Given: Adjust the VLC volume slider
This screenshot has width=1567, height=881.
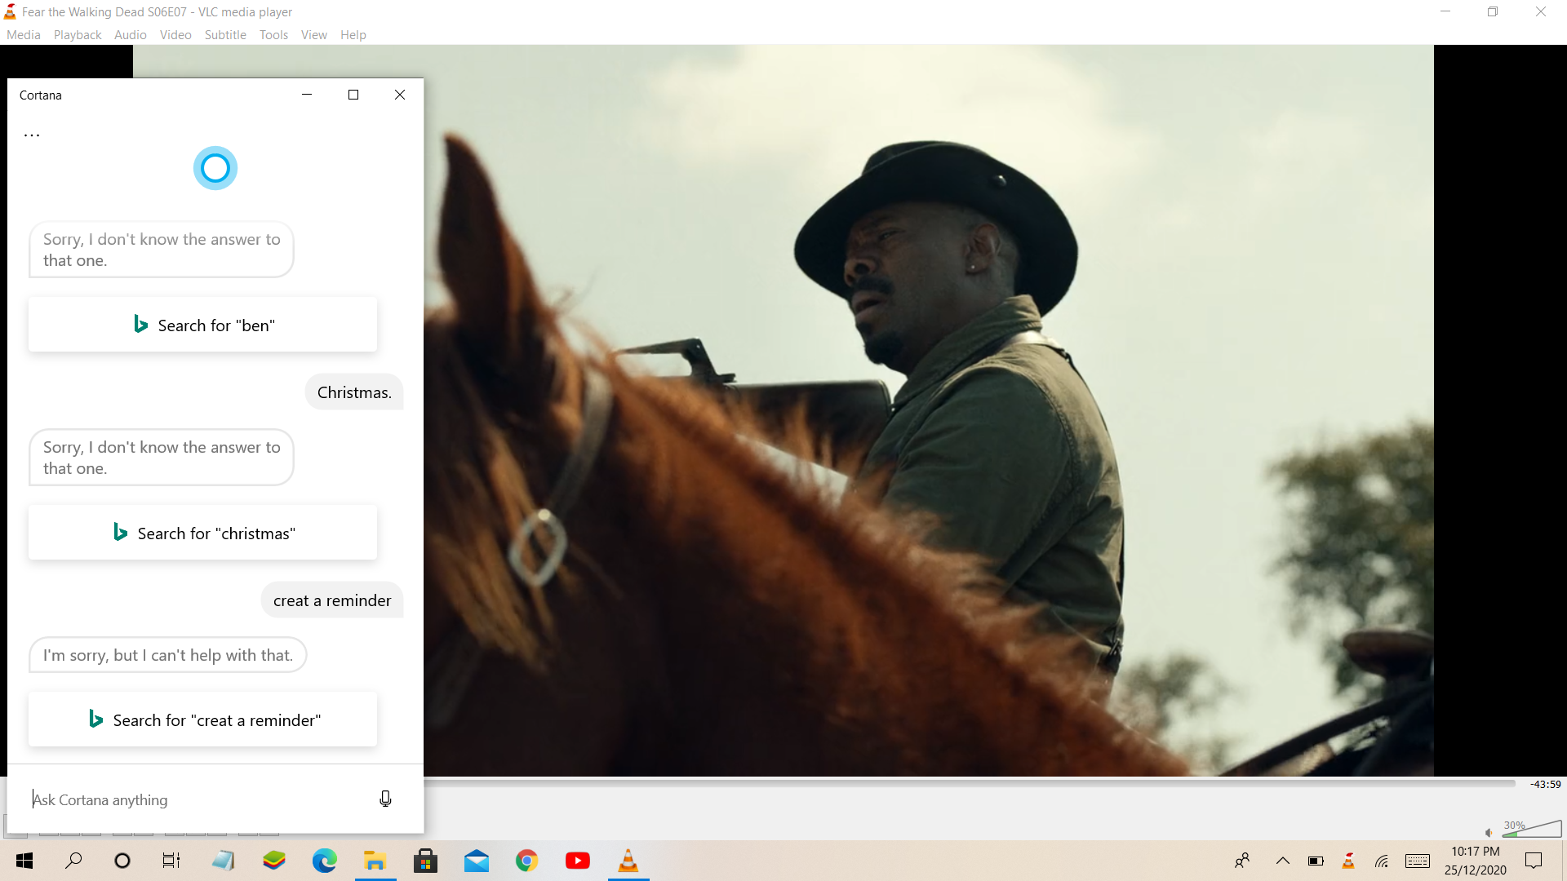Looking at the screenshot, I should point(1532,830).
